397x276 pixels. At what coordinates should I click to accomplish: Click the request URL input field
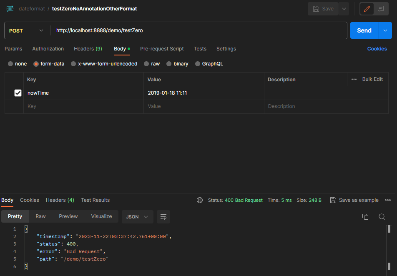pyautogui.click(x=200, y=30)
